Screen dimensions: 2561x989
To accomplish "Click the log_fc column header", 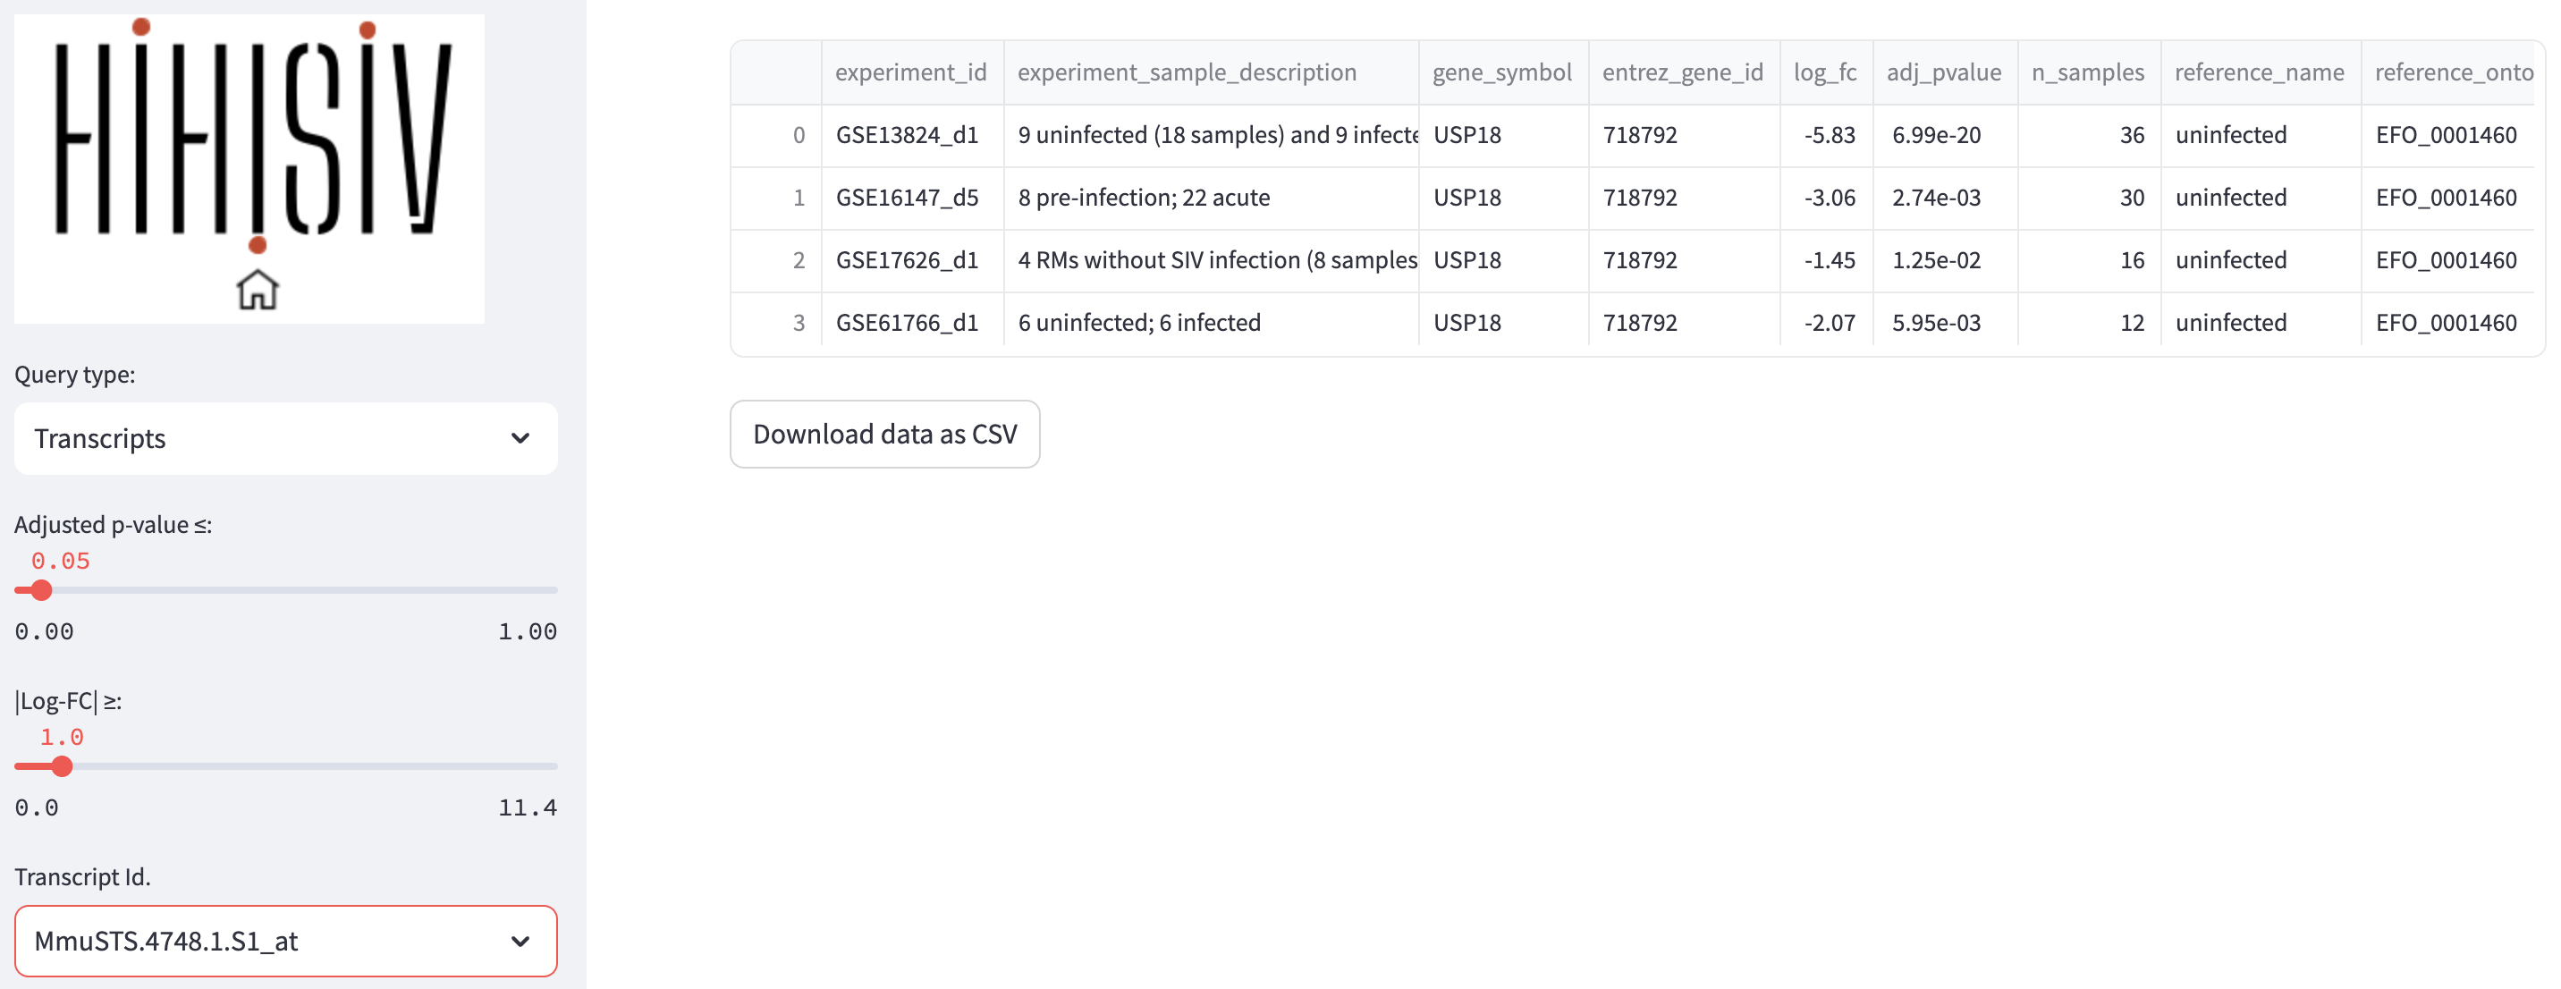I will [x=1826, y=72].
